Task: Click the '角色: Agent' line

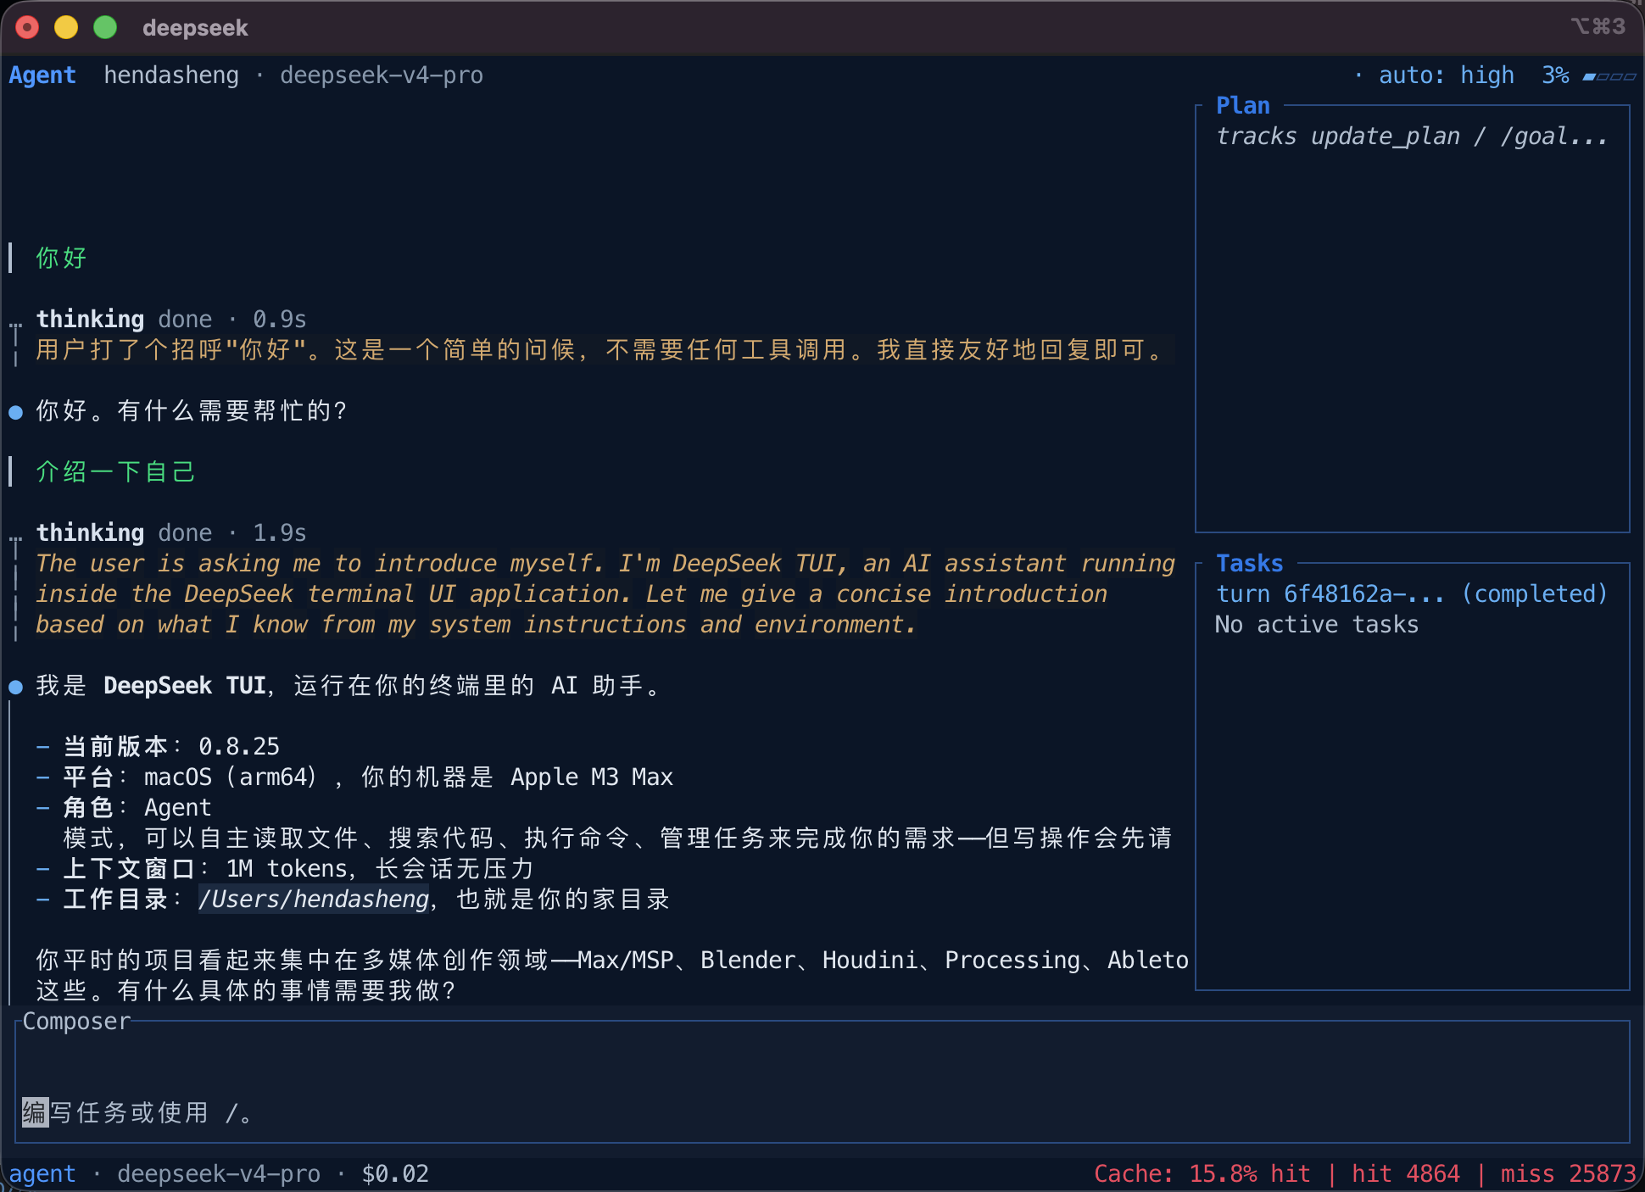Action: tap(137, 808)
